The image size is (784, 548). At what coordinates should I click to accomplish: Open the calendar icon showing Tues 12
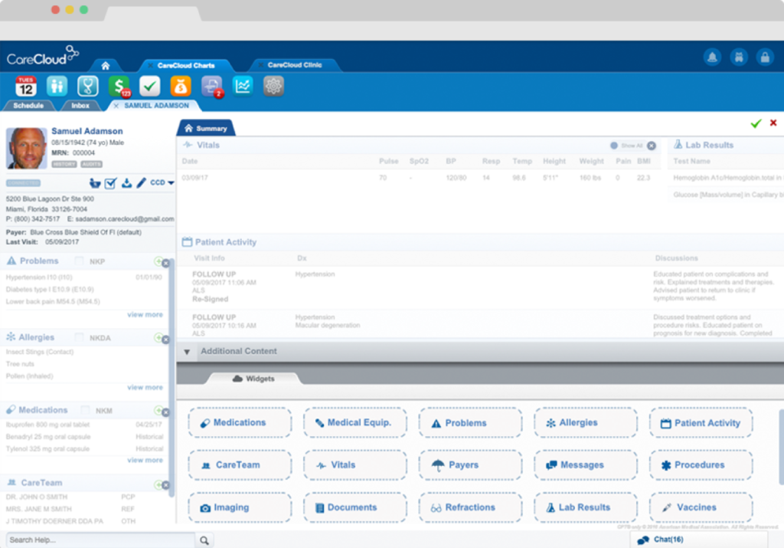point(25,86)
